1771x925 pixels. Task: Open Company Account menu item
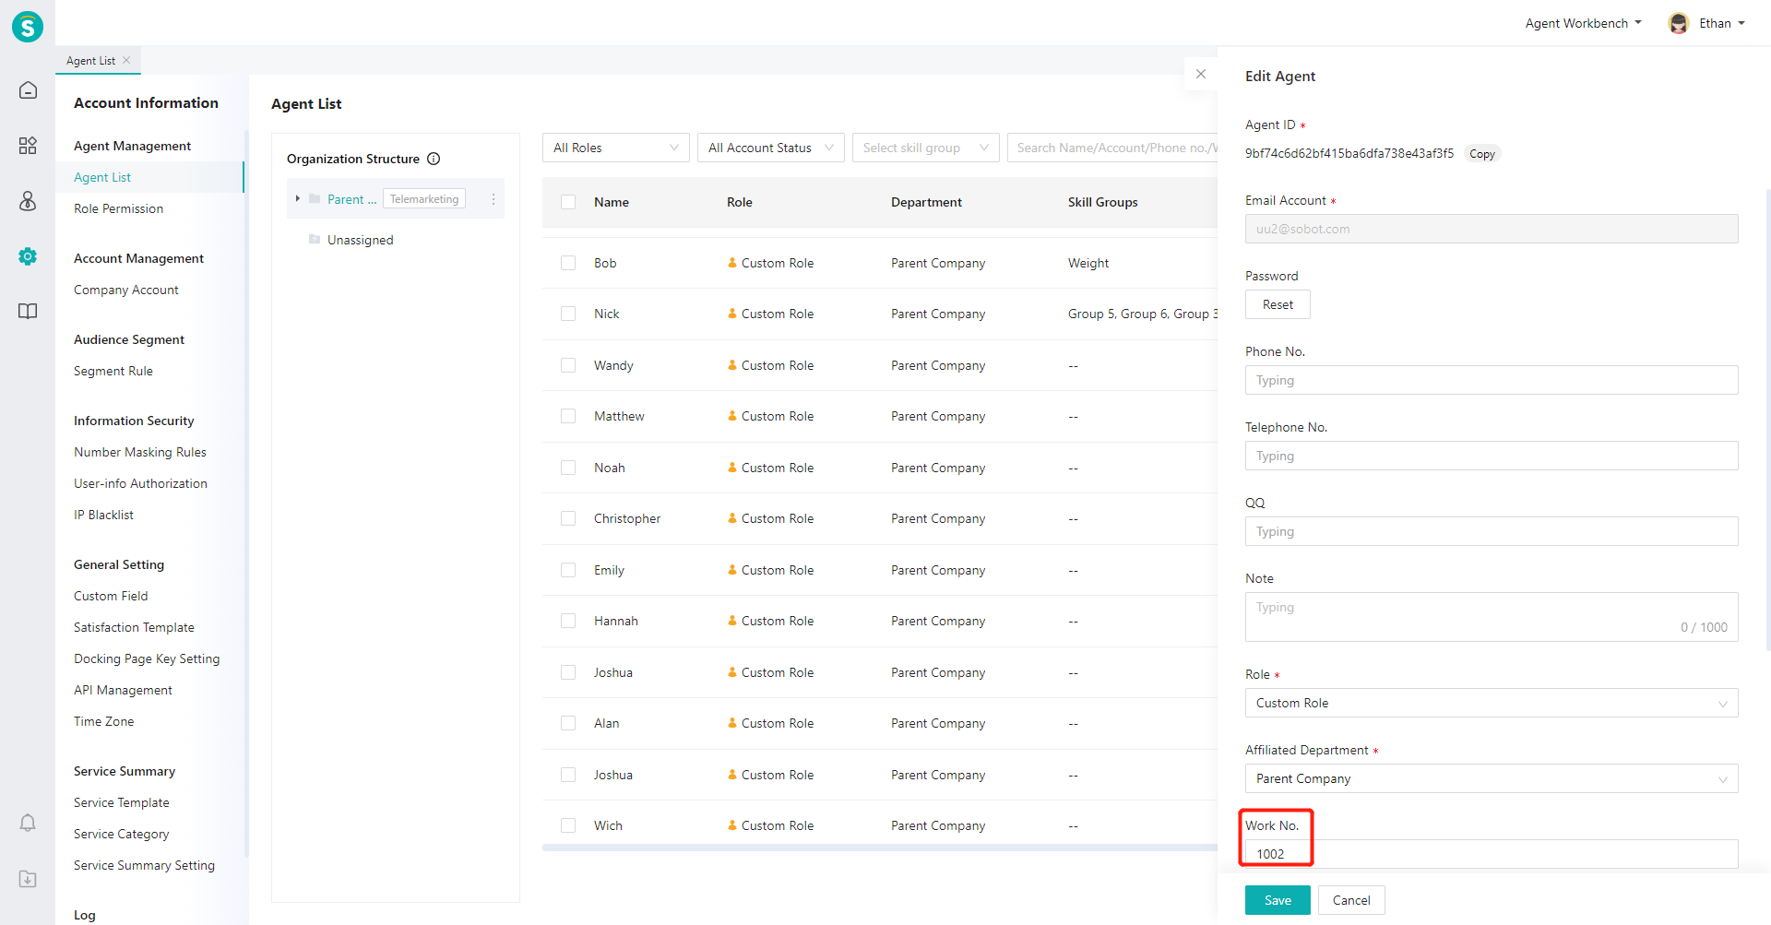[x=126, y=290]
